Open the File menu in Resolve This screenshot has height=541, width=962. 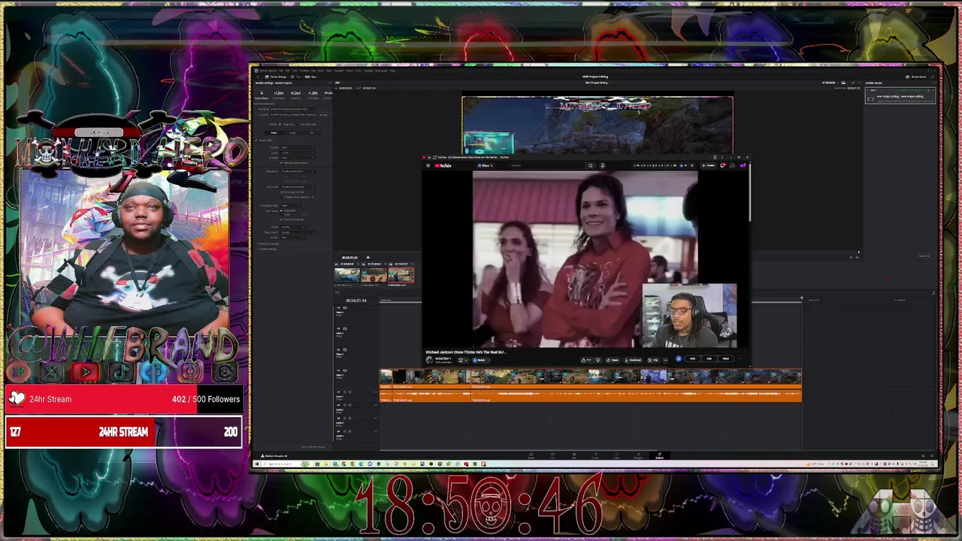(x=280, y=71)
